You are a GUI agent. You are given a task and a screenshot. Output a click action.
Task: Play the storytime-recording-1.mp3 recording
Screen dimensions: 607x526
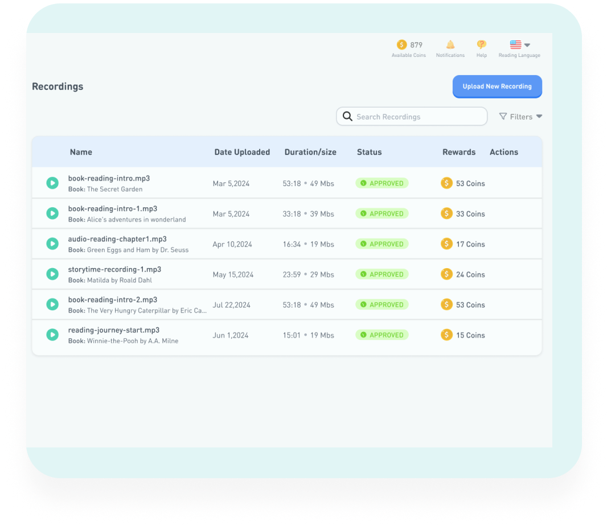[x=52, y=274]
